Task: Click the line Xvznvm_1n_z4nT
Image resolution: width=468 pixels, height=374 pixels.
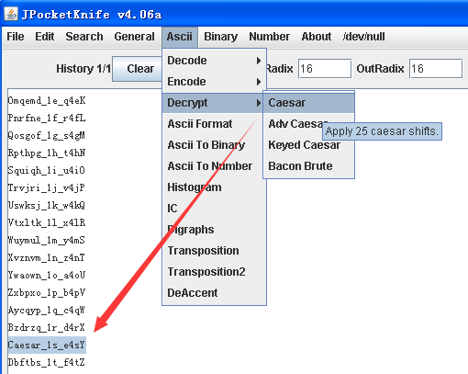Action: [x=47, y=258]
